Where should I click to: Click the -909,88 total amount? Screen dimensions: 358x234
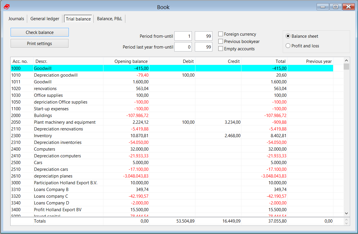click(279, 122)
